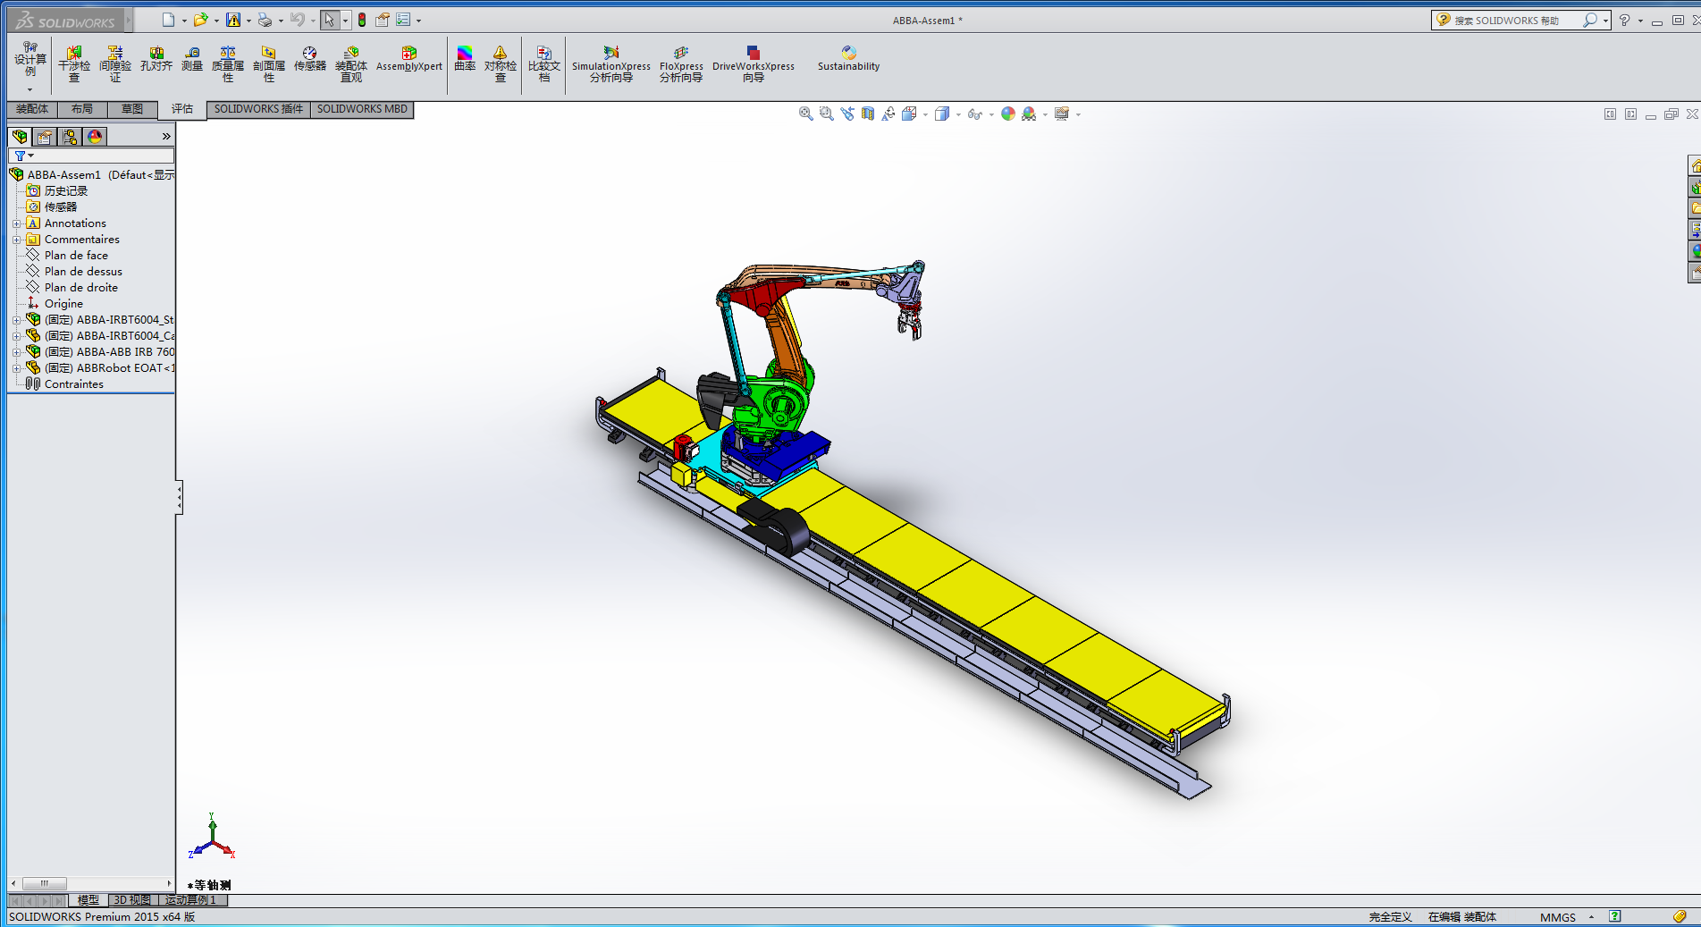
Task: Switch to the PropertyManager panel tab
Action: 44,137
